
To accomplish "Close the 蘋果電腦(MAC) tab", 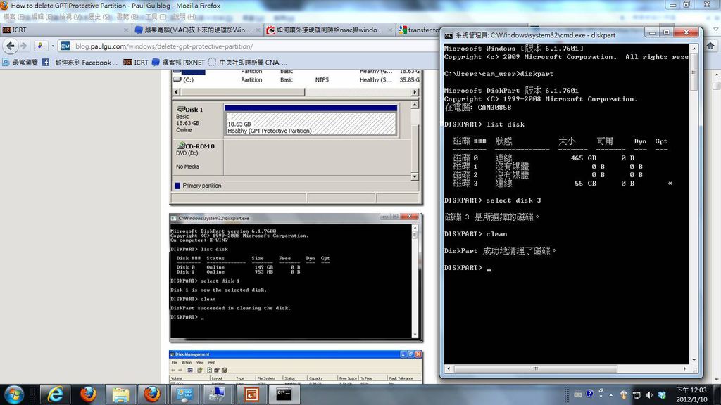I will 258,30.
